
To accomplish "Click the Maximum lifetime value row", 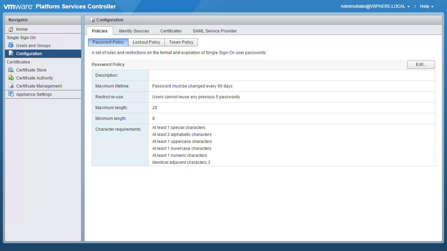I will click(291, 86).
